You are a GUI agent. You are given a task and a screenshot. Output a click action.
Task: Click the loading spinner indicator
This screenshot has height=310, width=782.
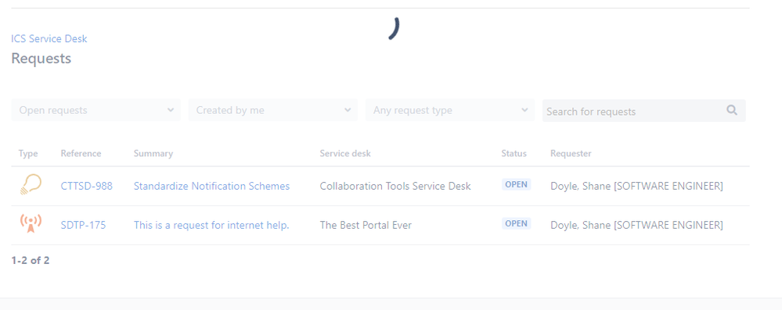point(394,28)
